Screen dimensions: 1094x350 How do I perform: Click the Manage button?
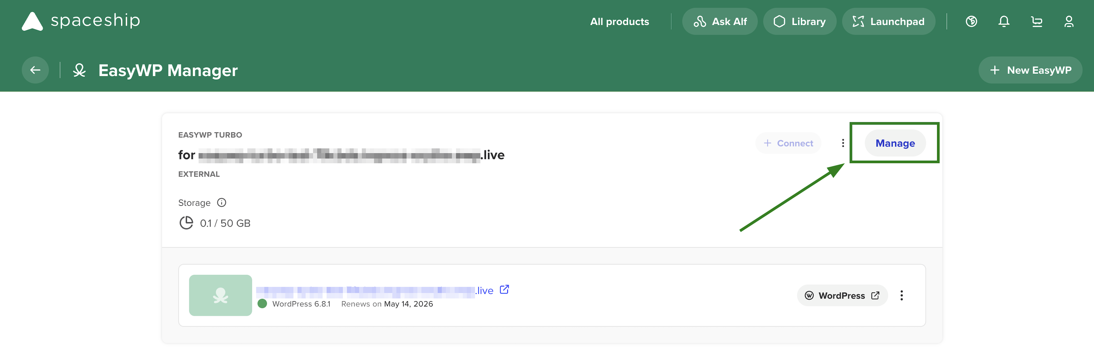coord(895,143)
